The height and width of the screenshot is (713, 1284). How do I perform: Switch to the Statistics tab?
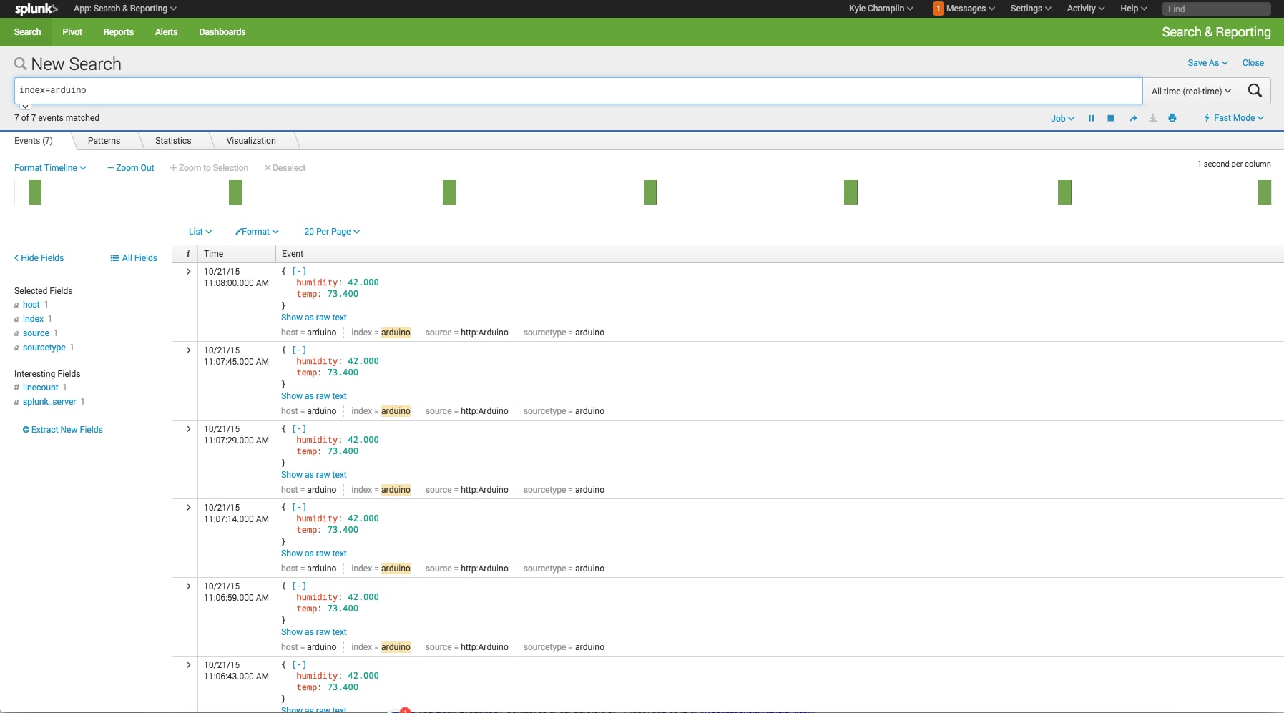[173, 141]
